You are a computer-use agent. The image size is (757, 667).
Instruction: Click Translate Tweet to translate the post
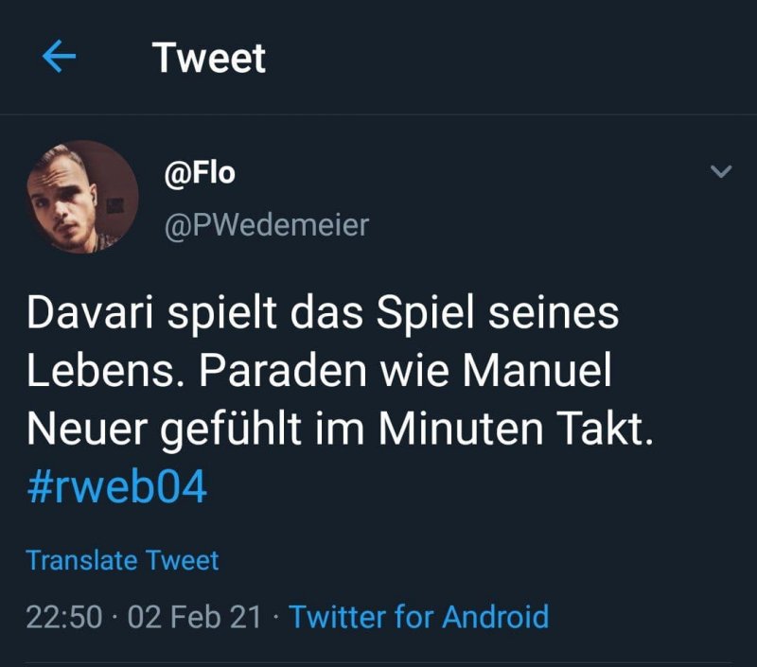click(124, 560)
